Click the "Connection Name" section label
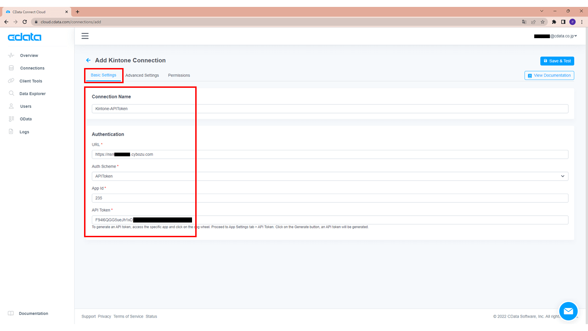 (x=111, y=97)
